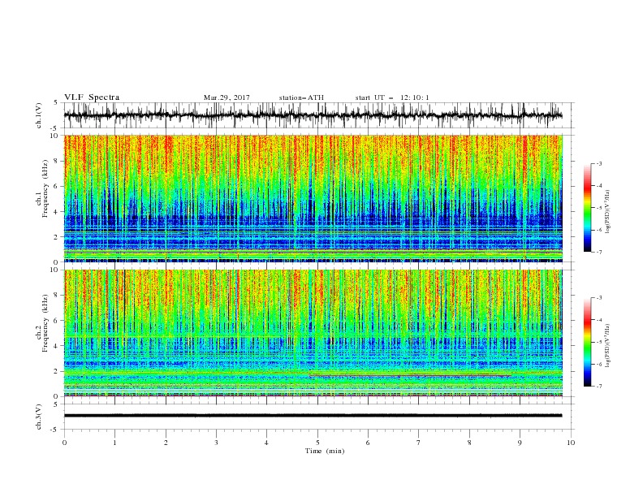Click the "-7" value below ch.2 colorbar

click(599, 387)
